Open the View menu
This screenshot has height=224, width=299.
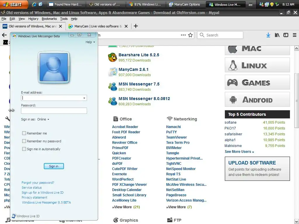pyautogui.click(x=22, y=19)
